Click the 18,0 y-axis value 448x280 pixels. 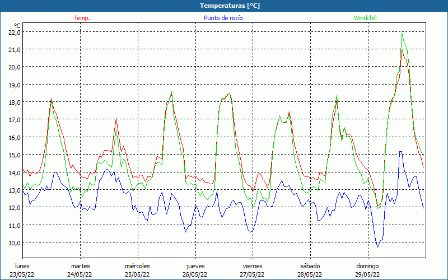15,102
